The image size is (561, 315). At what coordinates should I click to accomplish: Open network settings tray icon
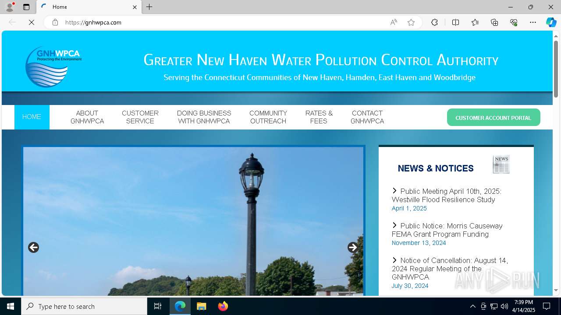click(x=494, y=306)
